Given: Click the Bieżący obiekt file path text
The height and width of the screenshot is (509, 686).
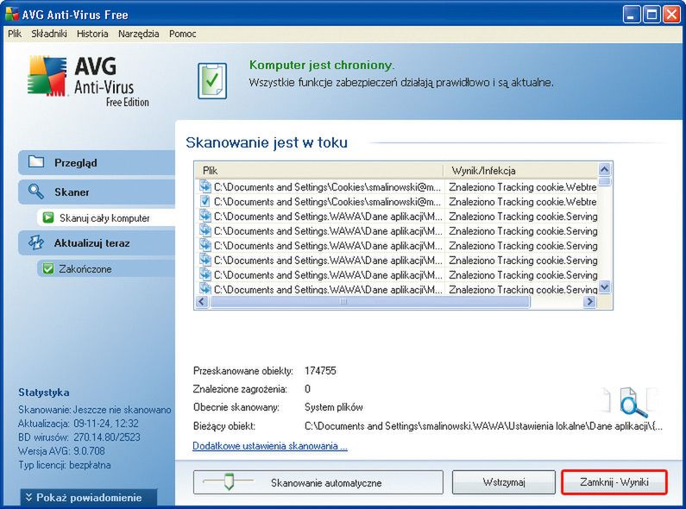Looking at the screenshot, I should [483, 426].
